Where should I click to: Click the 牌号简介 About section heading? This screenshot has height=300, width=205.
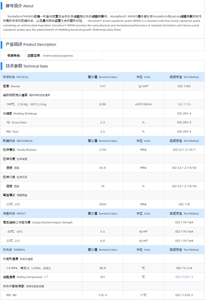point(19,6)
